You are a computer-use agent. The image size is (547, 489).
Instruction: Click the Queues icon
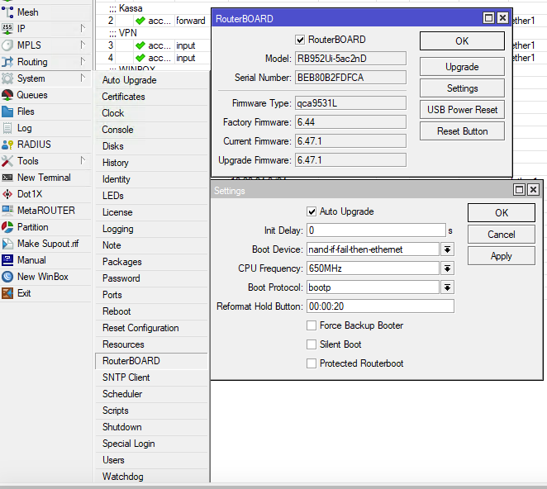pos(7,95)
